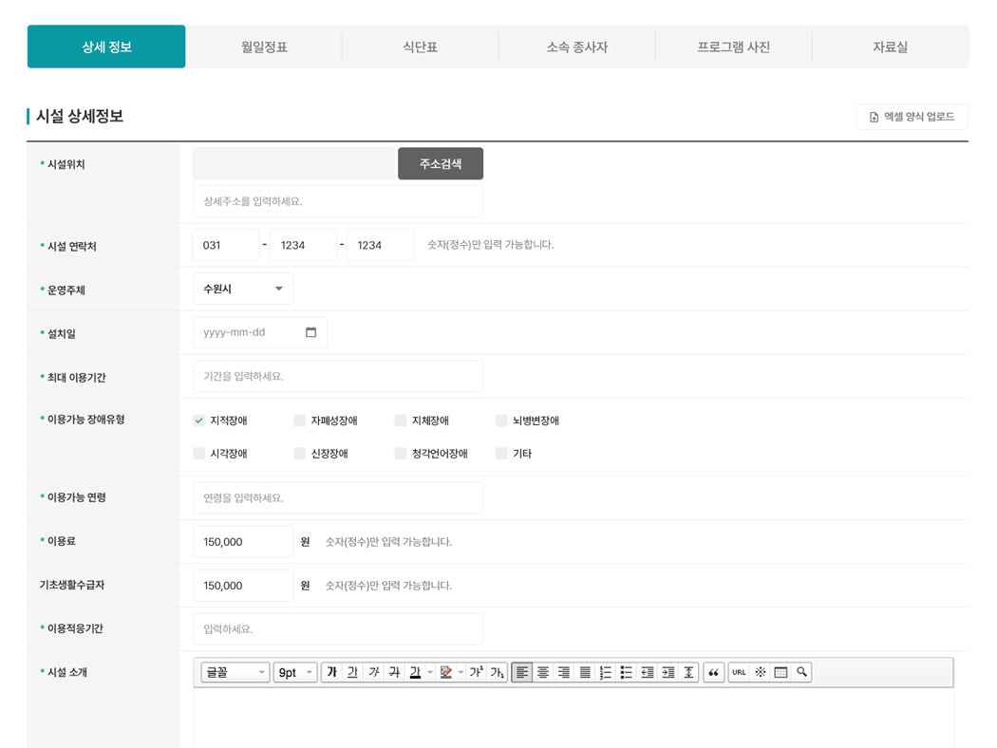Click the 시설위치 address field
This screenshot has height=748, width=997.
pyautogui.click(x=293, y=163)
